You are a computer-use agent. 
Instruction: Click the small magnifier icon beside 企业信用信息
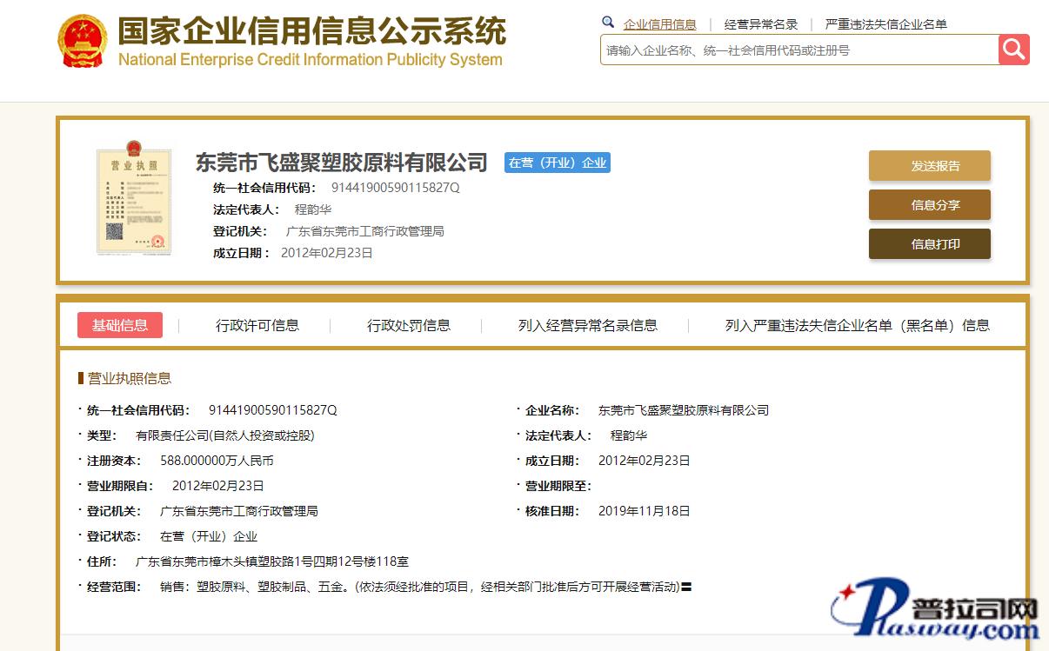click(x=608, y=23)
